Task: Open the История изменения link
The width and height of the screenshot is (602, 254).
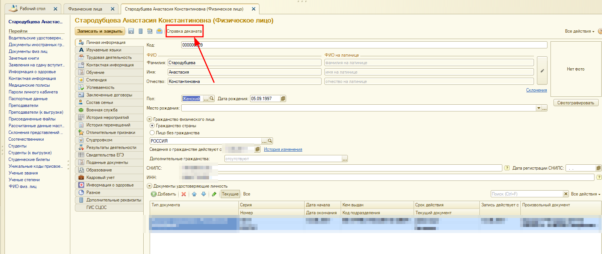Action: pyautogui.click(x=283, y=149)
